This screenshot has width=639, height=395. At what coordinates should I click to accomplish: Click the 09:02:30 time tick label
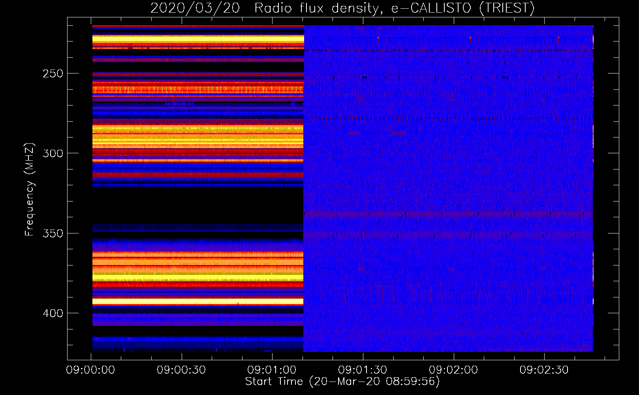[x=544, y=370]
